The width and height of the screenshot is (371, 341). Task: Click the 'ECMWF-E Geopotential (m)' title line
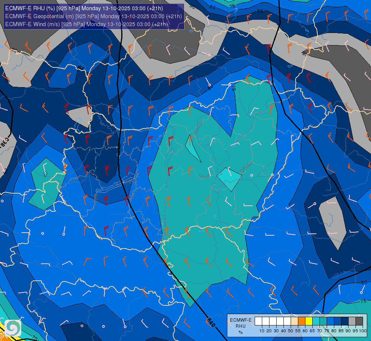[x=94, y=16]
